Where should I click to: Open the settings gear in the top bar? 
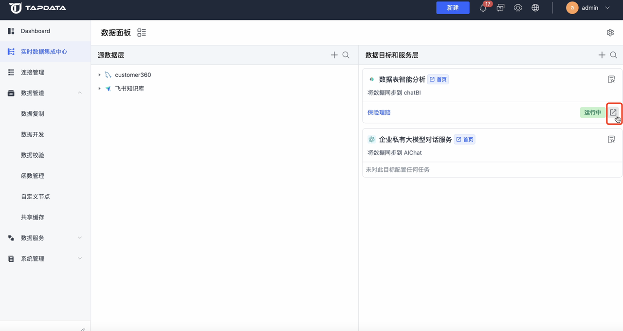tap(518, 8)
